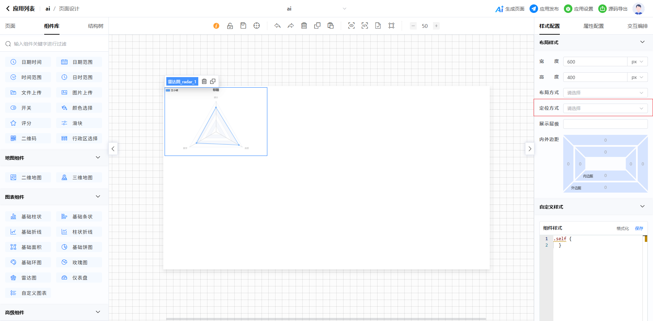Undo the last action

(278, 26)
